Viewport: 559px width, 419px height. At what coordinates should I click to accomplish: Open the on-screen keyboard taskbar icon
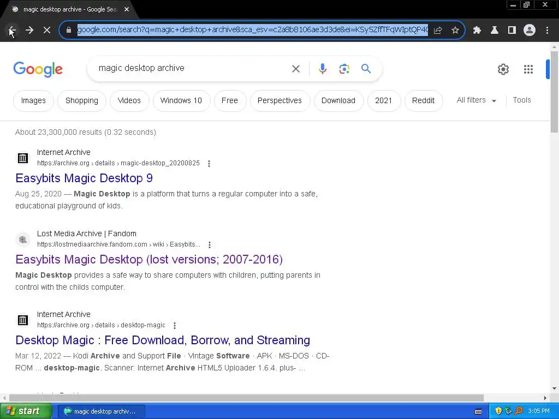[x=478, y=411]
